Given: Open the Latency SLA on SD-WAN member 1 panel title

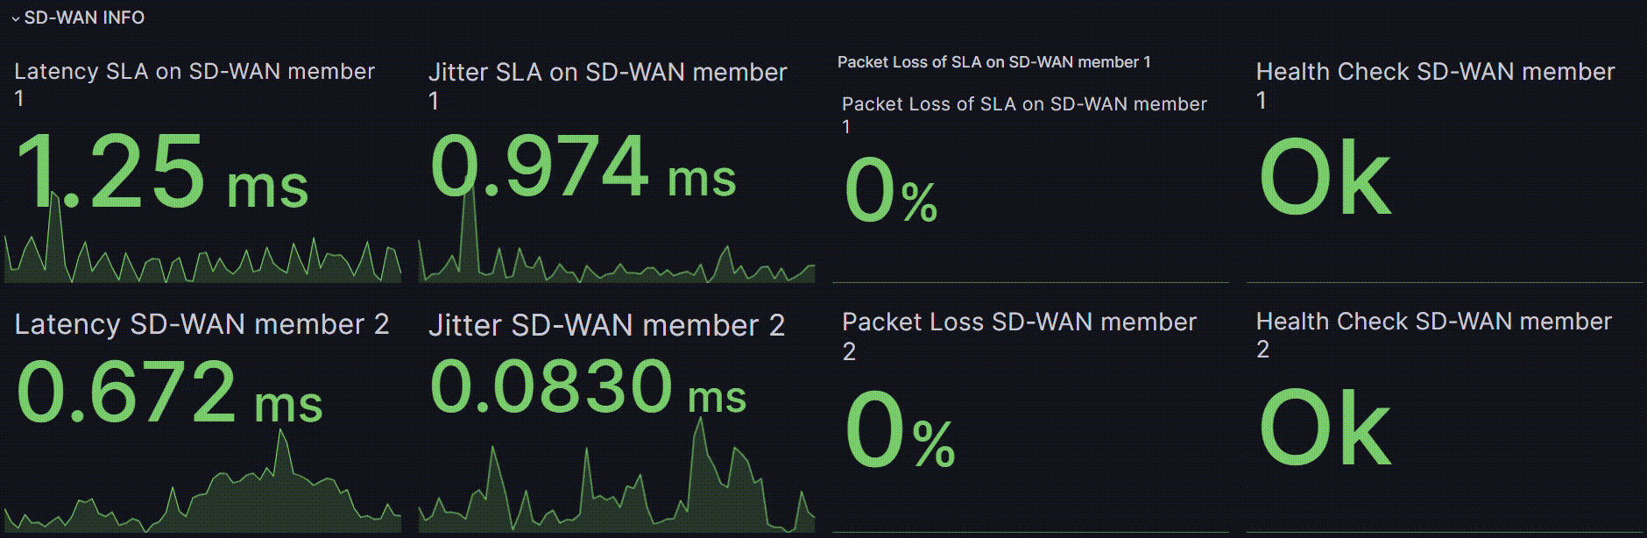Looking at the screenshot, I should coord(194,84).
